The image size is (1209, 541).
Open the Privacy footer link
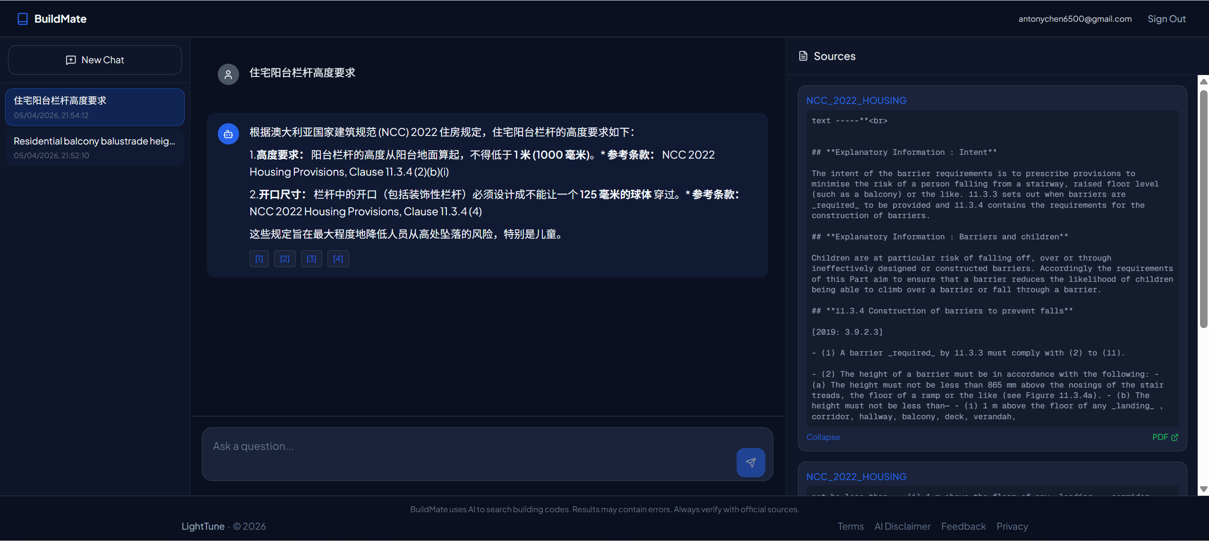point(1012,526)
